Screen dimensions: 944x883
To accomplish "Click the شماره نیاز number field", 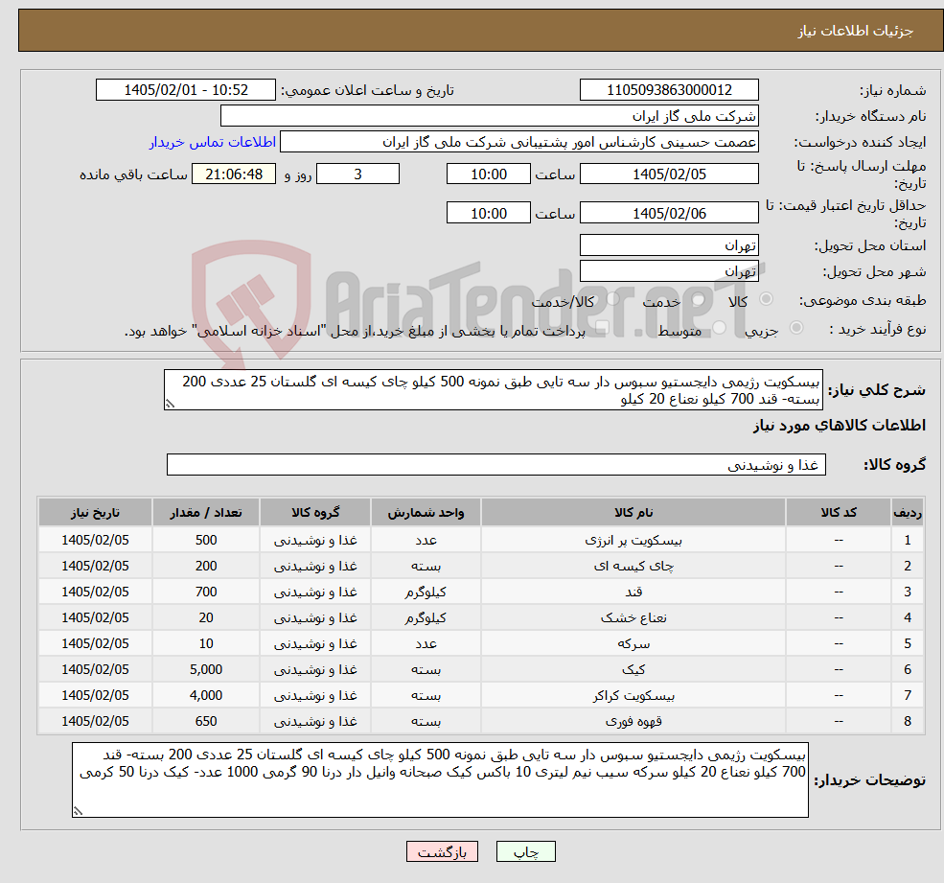I will click(669, 90).
